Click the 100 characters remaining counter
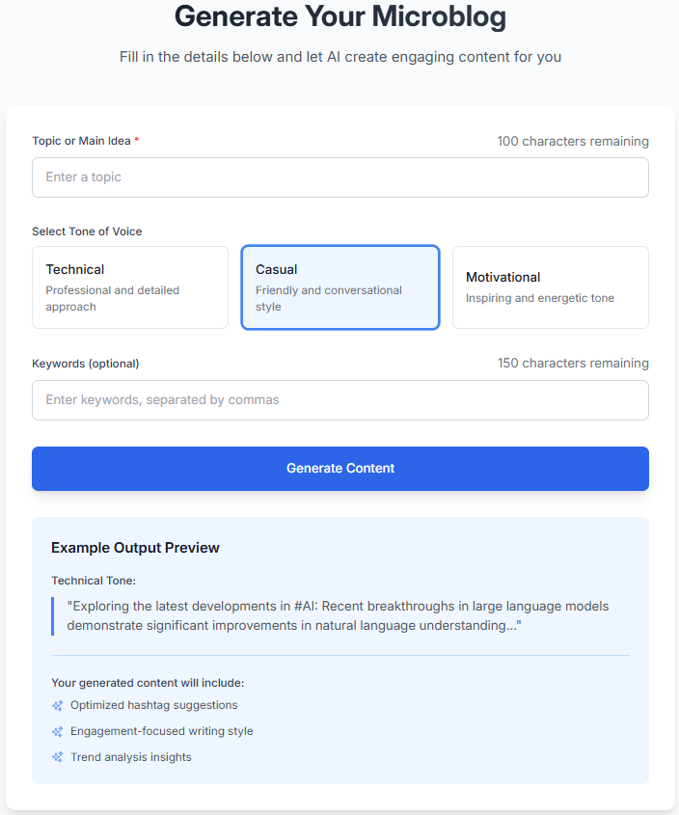Screen dimensions: 679x815 573,141
